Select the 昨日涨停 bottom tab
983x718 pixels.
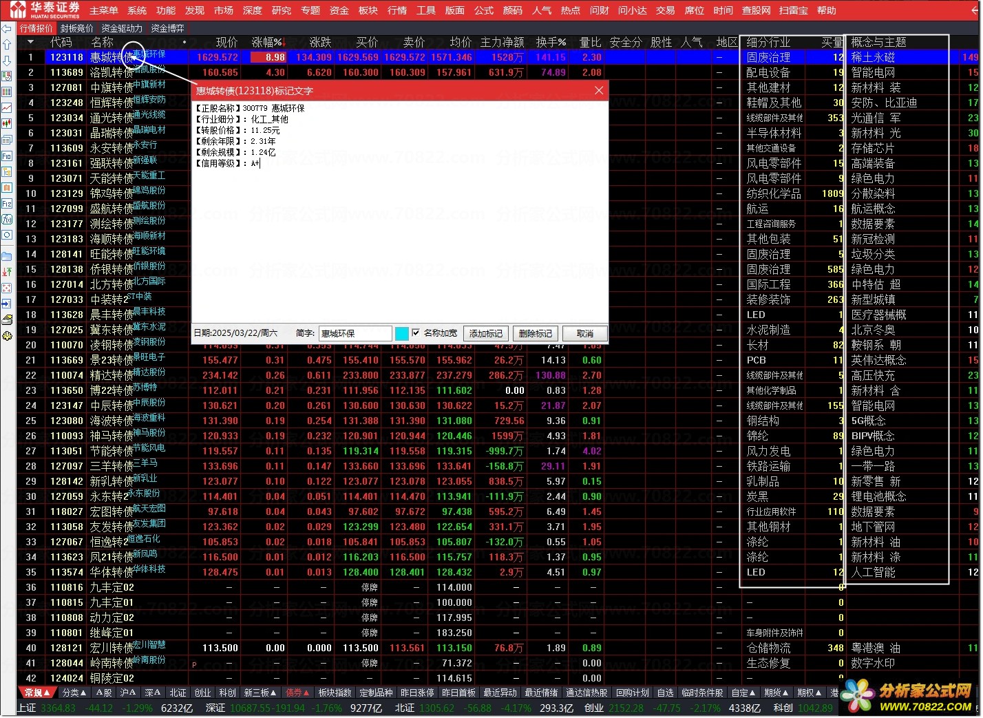point(417,693)
